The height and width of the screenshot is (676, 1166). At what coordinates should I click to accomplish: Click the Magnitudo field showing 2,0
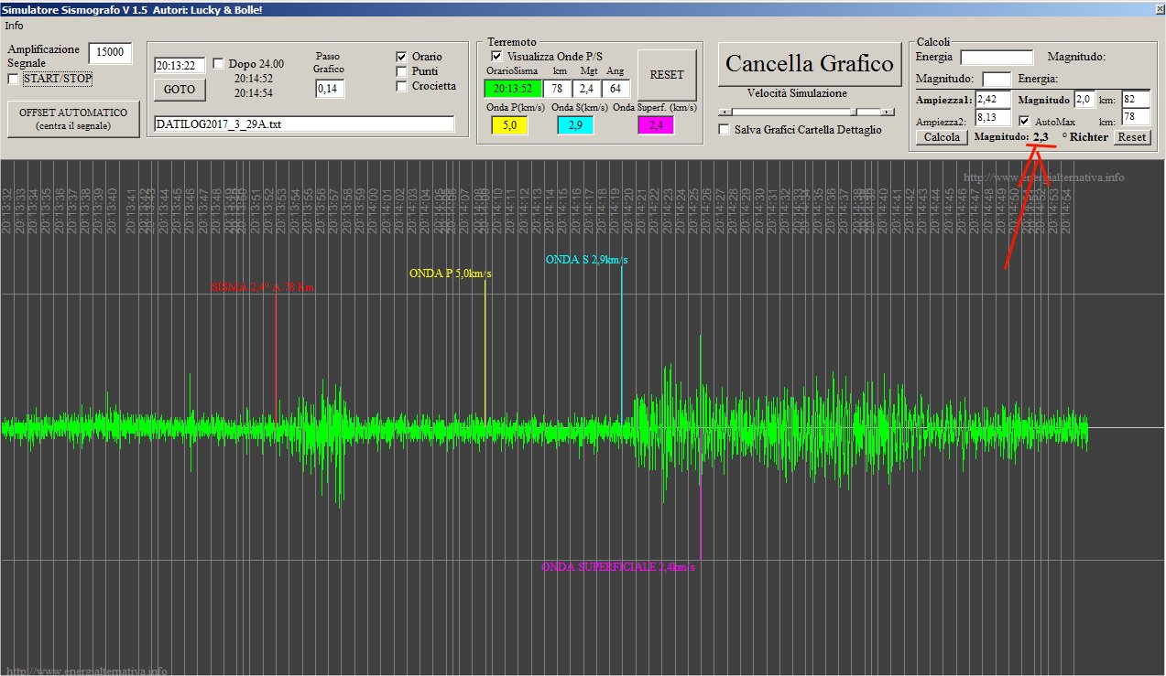(1084, 100)
